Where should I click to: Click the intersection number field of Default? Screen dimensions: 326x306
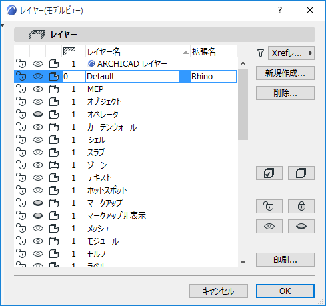click(73, 77)
